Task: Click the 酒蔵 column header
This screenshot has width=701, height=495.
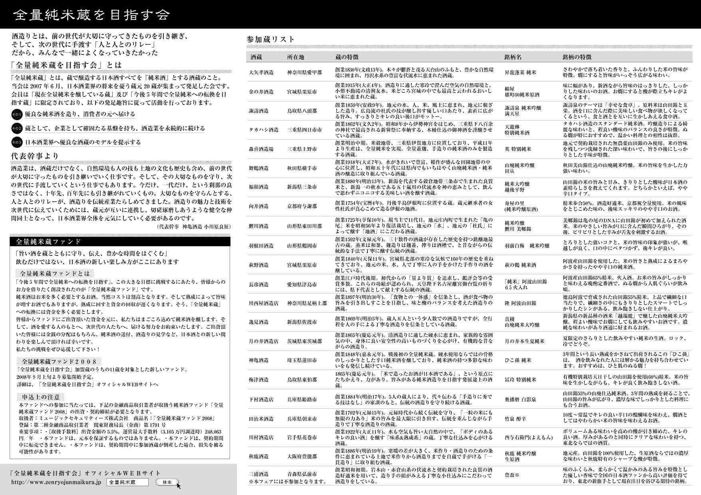Action: coord(256,57)
